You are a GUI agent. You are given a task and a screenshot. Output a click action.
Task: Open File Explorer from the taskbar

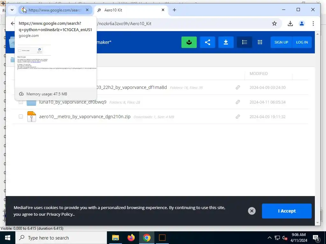coord(115,238)
